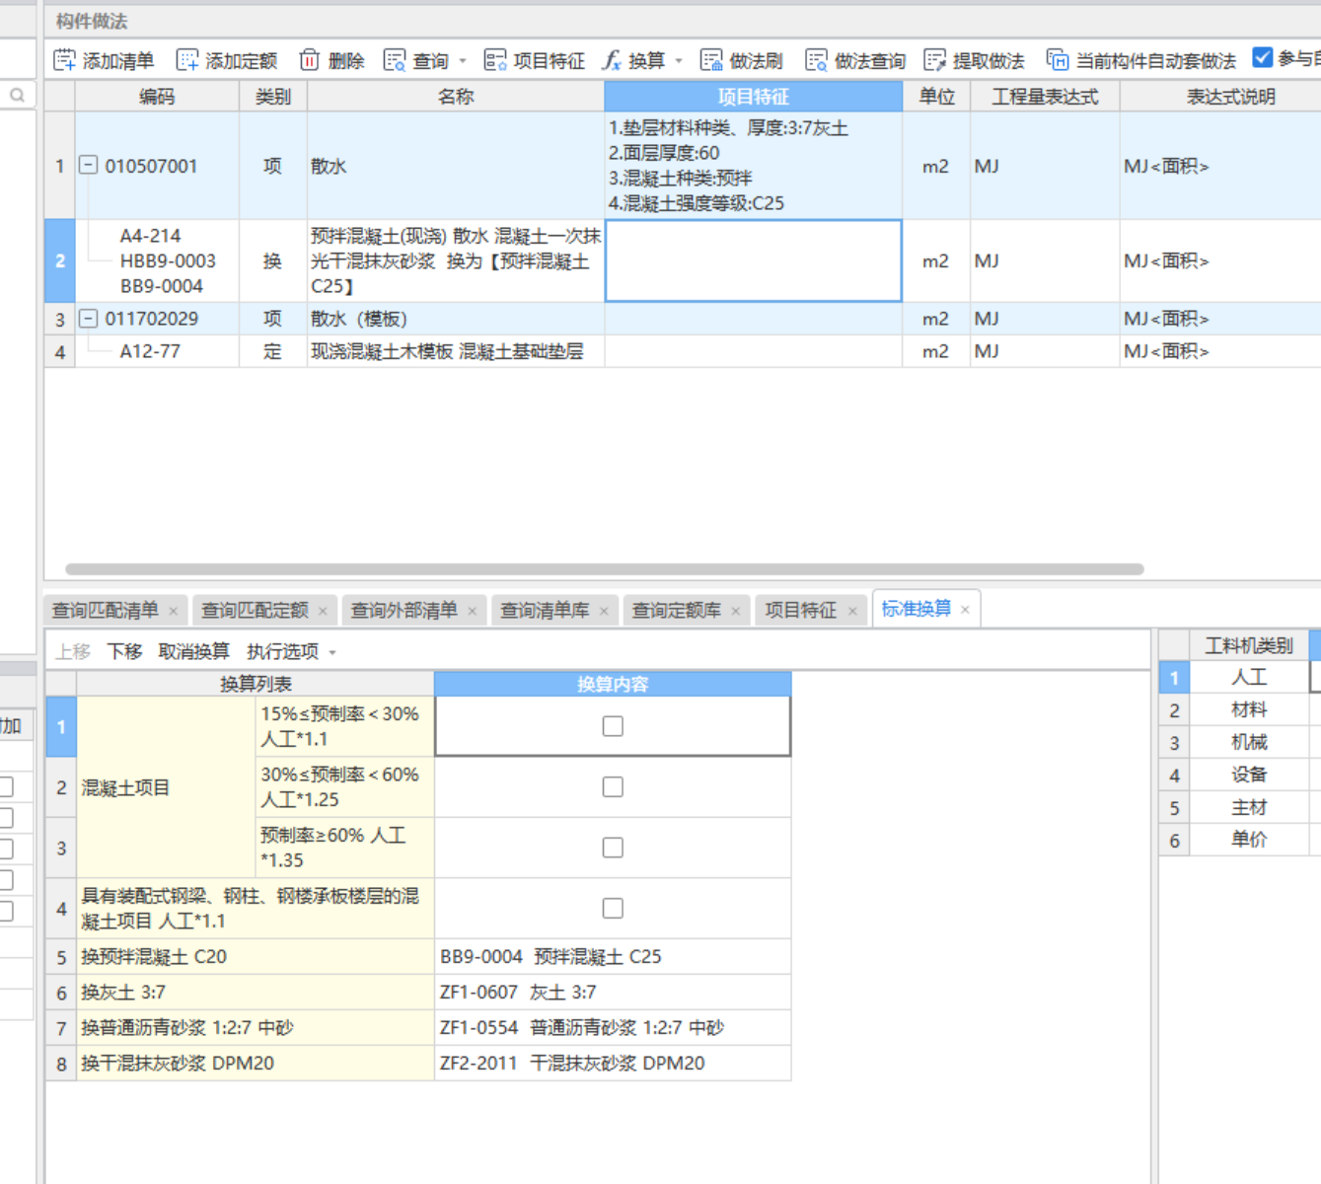The height and width of the screenshot is (1184, 1321).
Task: Switch to the 查询匹配定额 tab
Action: [255, 611]
